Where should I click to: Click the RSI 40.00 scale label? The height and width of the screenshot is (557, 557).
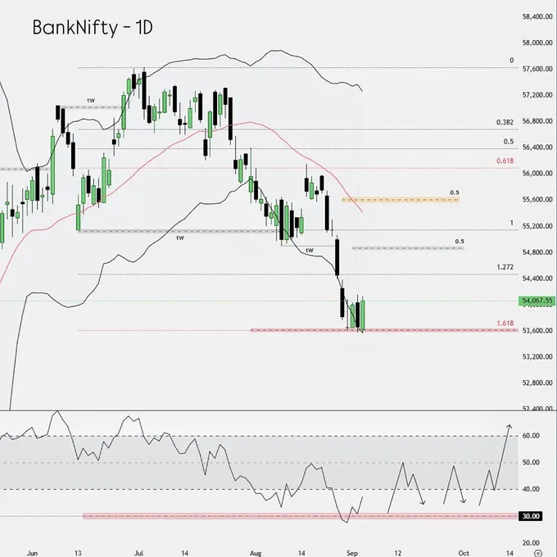531,489
